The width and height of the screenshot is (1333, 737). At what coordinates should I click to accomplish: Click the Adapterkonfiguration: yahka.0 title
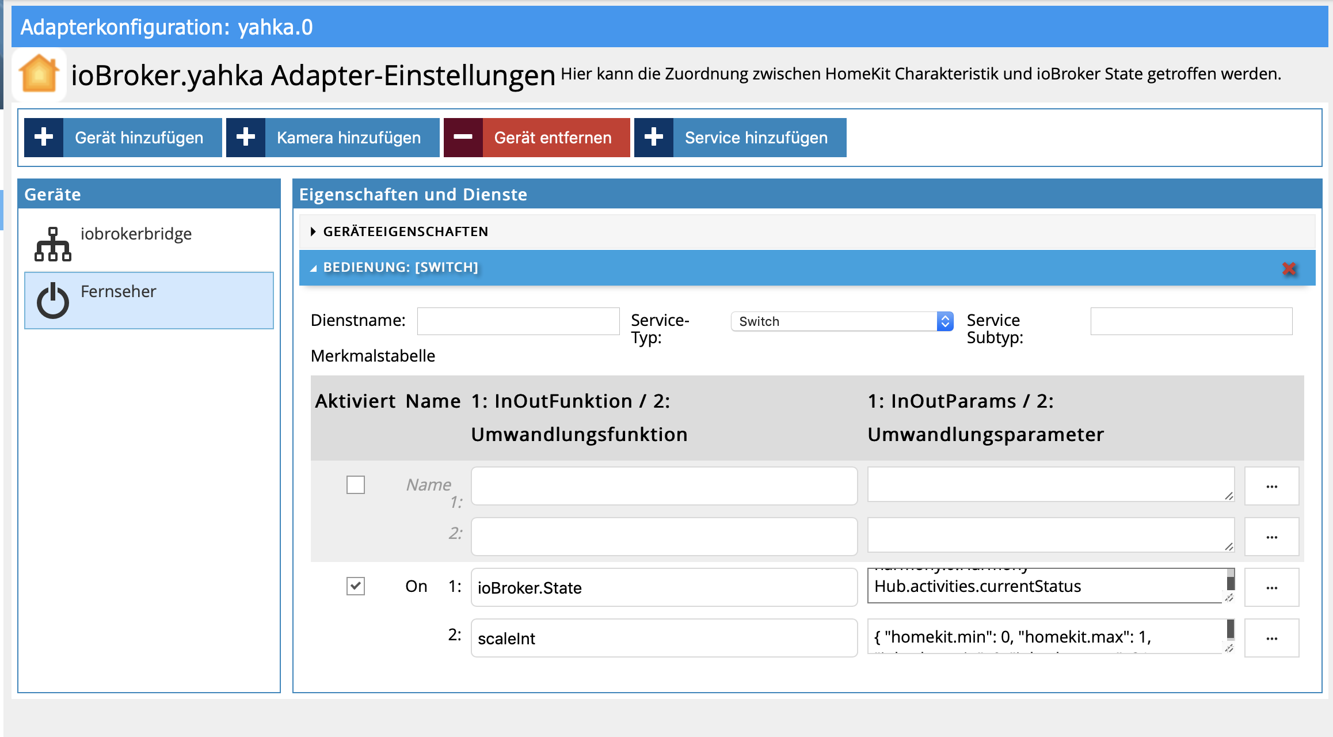pyautogui.click(x=166, y=27)
